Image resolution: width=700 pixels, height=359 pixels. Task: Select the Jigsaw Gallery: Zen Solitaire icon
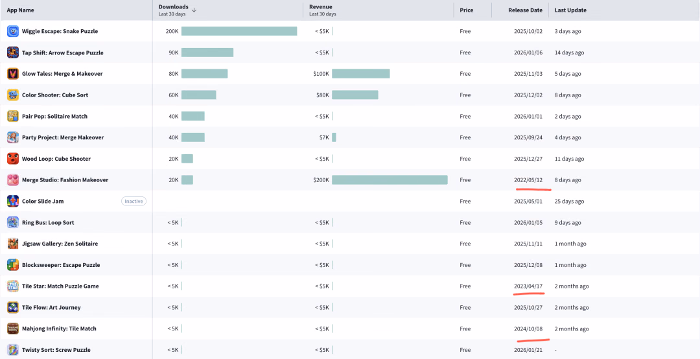click(13, 244)
